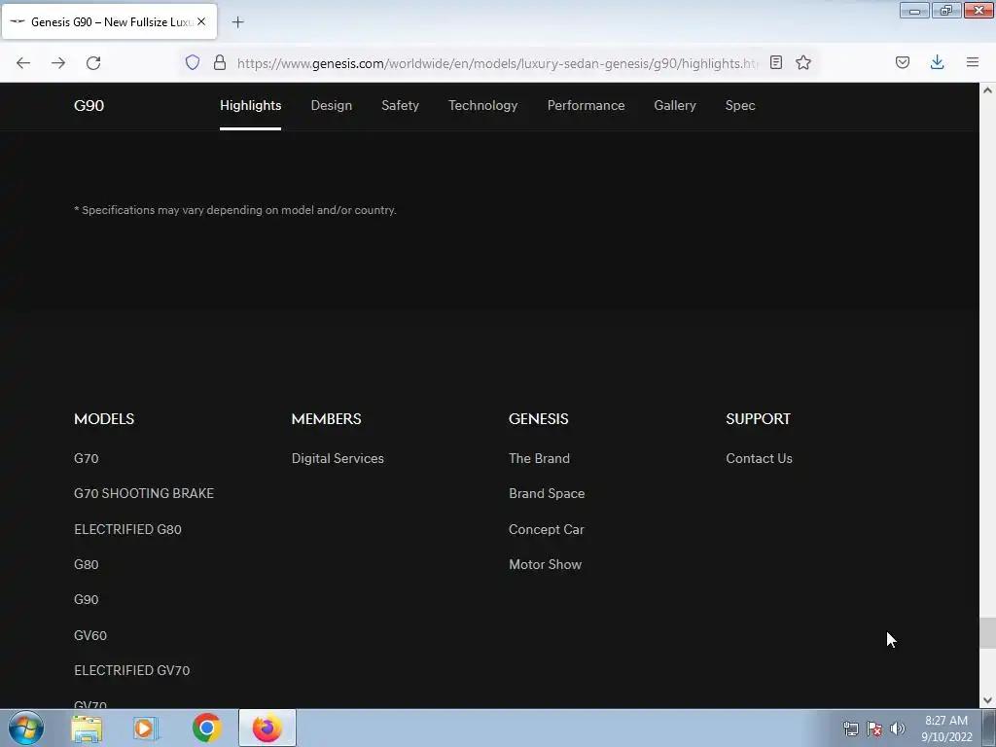Toggle reader view icon
Screen dimensions: 996x747
tap(775, 62)
